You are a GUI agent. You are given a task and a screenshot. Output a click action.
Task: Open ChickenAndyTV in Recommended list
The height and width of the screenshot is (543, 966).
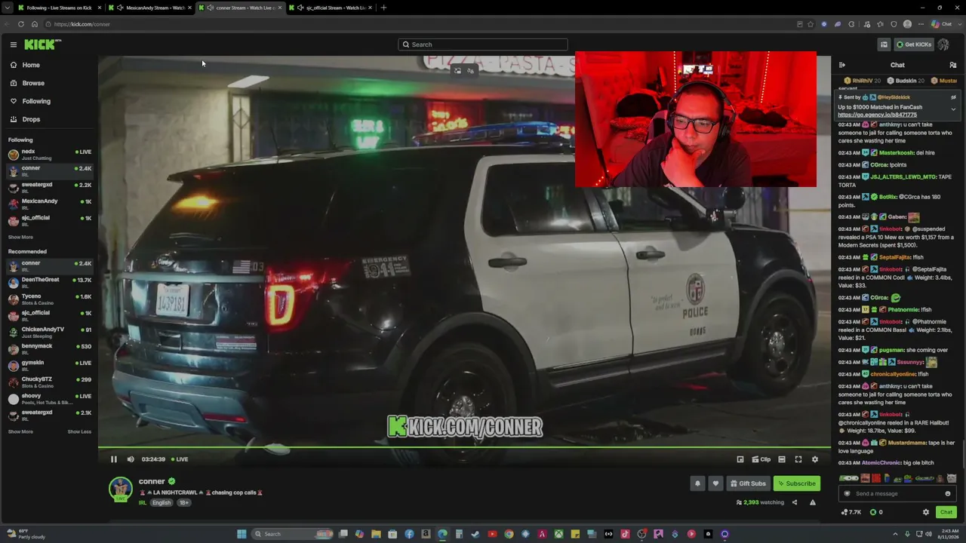coord(49,333)
